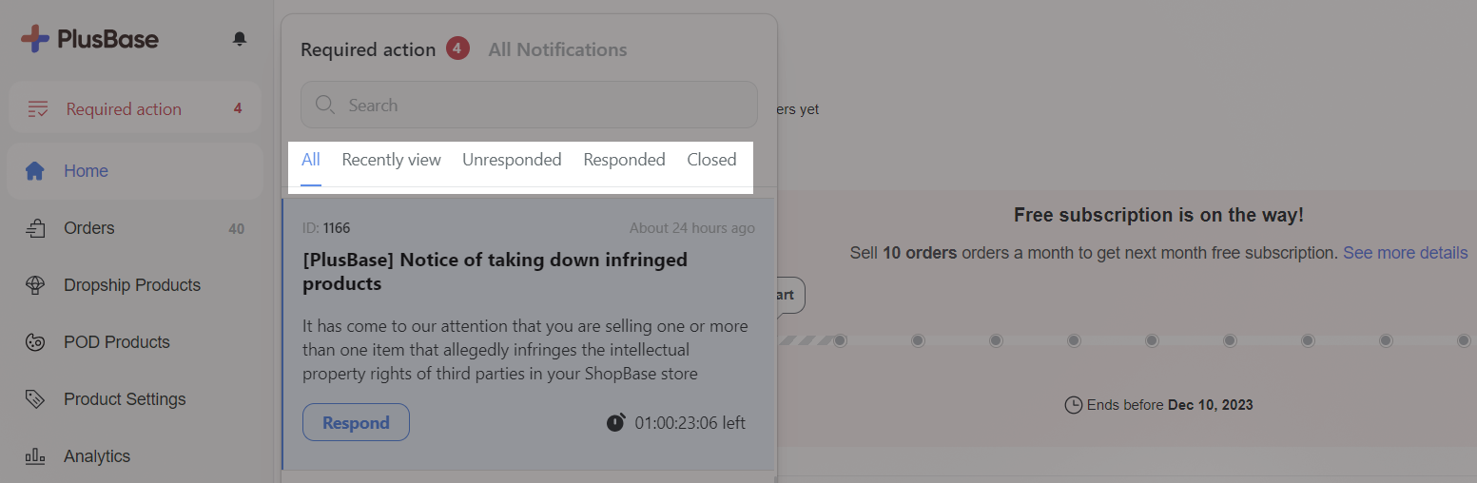This screenshot has width=1477, height=483.
Task: Click the Product Settings tag icon
Action: (x=35, y=399)
